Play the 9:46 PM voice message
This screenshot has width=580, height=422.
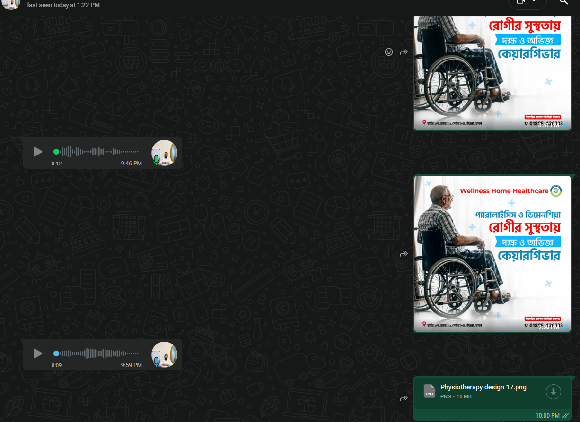coord(38,152)
